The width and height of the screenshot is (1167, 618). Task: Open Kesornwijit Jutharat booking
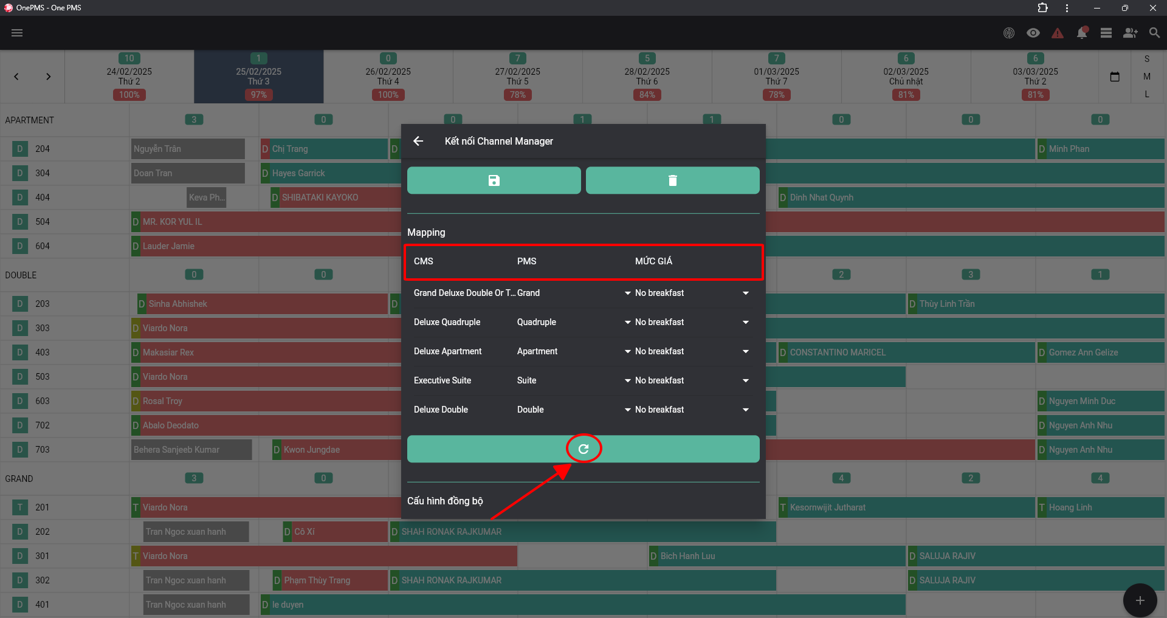pos(906,507)
